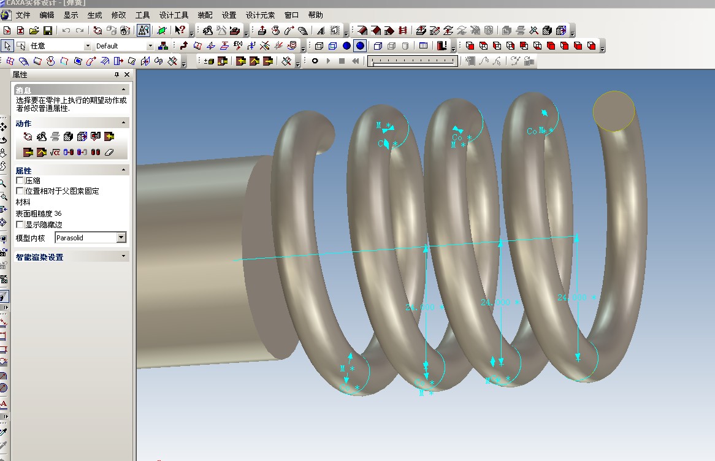Screen dimensions: 715x461
Task: Click the hatched block icon in 动作 panel
Action: [69, 136]
